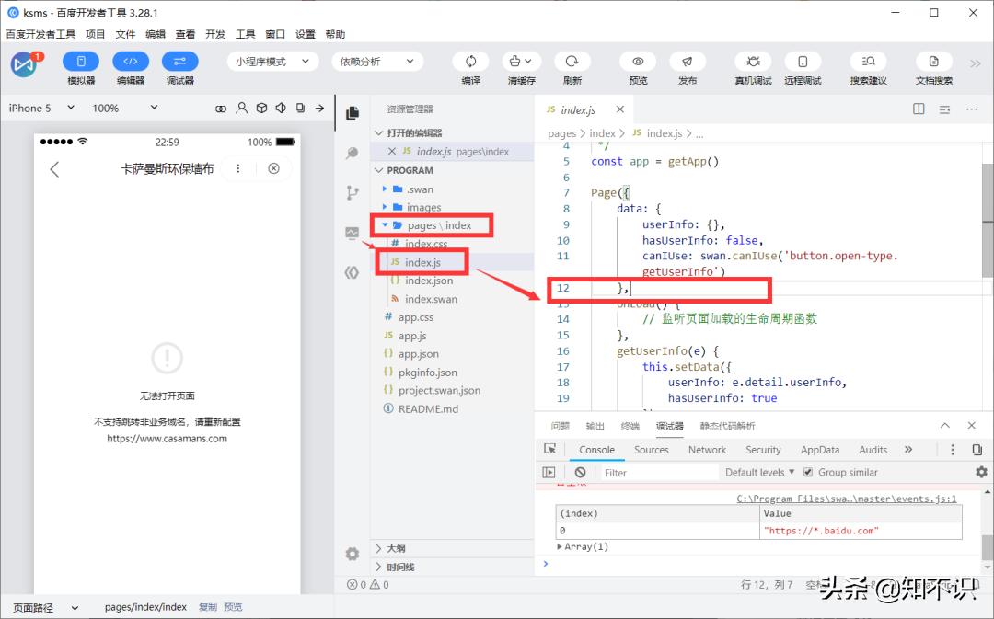Open 真机调试 device debugging icon
994x619 pixels.
pos(753,62)
